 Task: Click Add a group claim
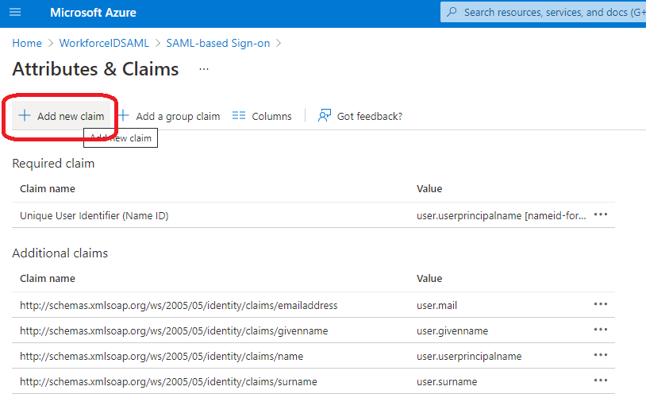(169, 116)
